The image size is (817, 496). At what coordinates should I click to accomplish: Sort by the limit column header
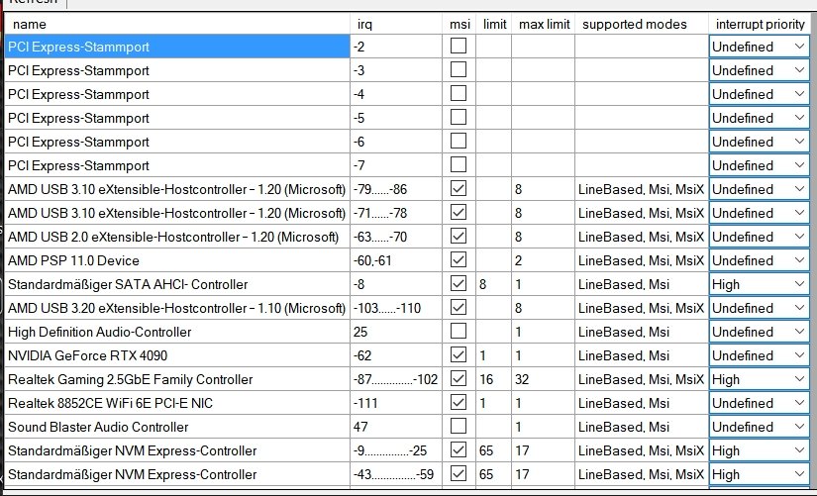tap(494, 24)
